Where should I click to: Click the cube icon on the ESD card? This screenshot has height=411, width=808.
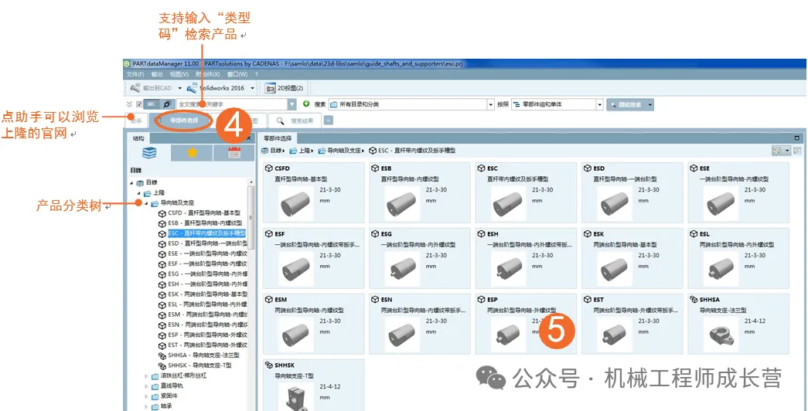588,168
